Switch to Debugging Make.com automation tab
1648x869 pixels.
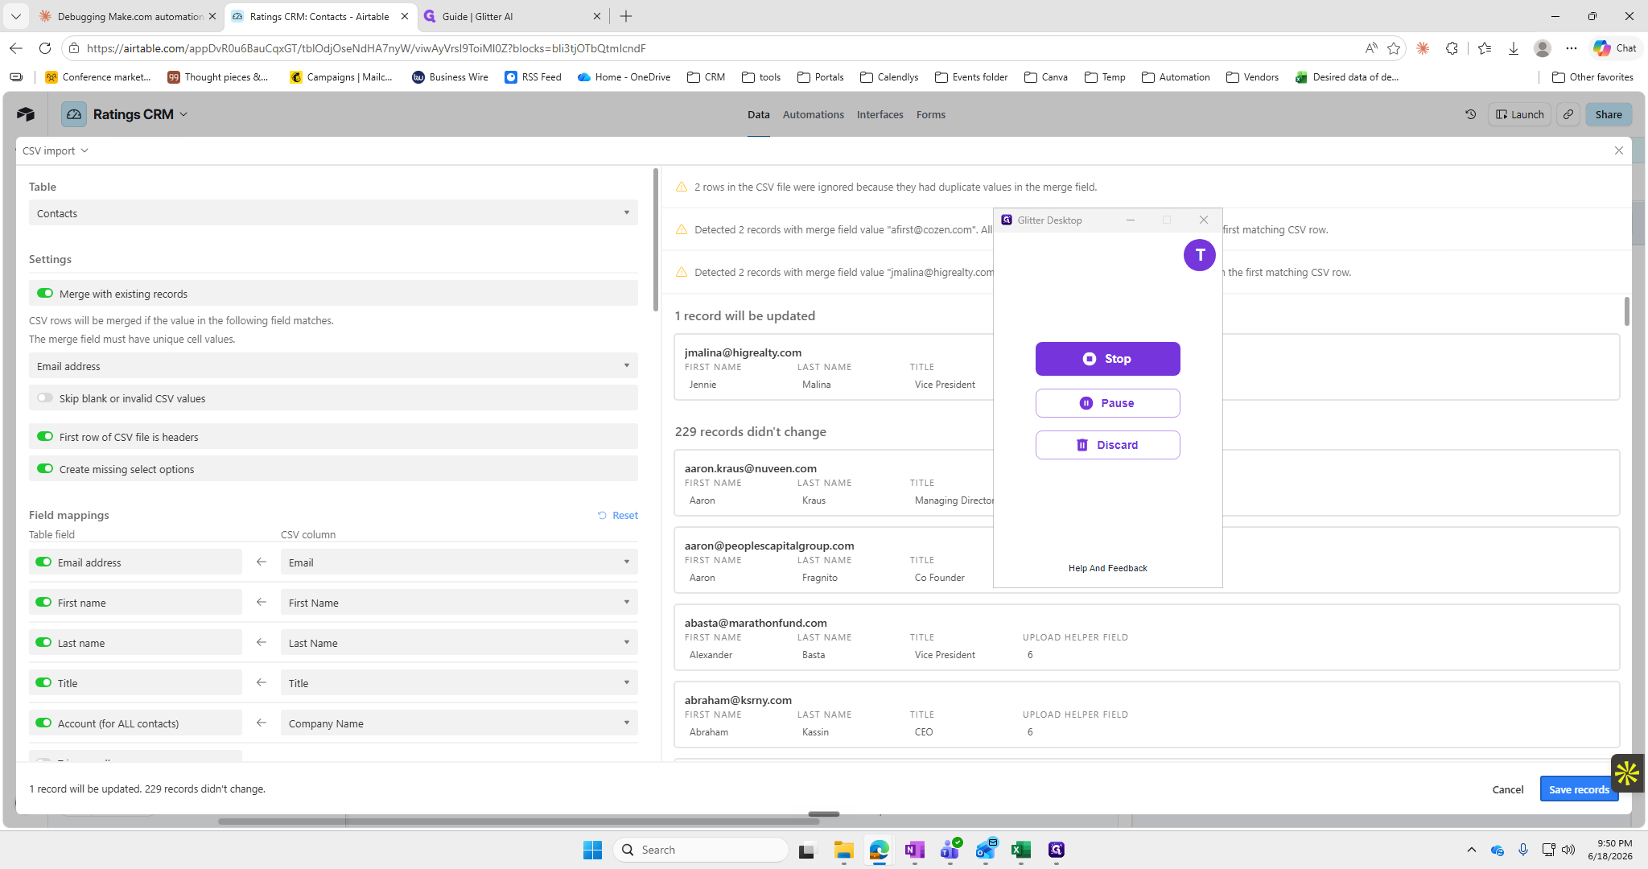[x=127, y=16]
